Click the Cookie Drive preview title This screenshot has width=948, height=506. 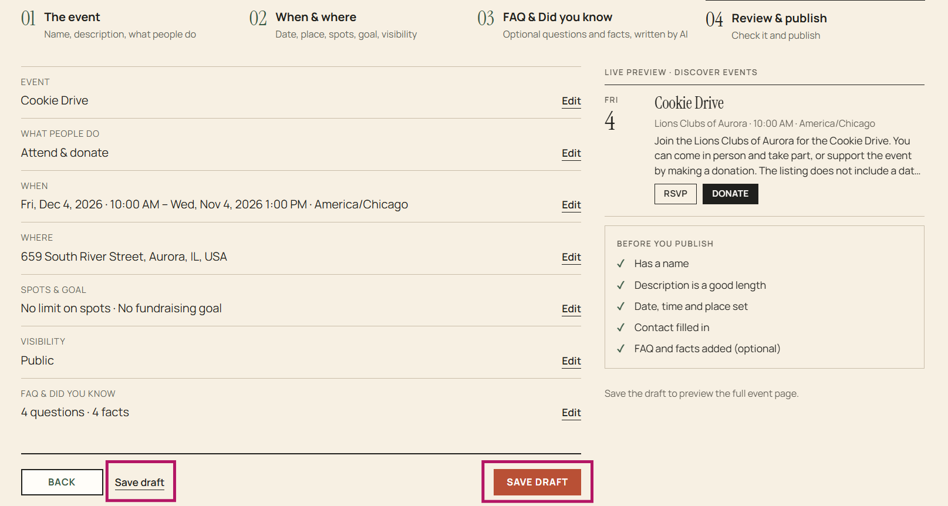[x=689, y=103]
